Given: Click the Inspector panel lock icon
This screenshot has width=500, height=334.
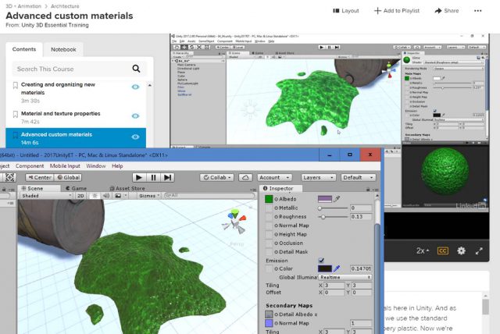Looking at the screenshot, I should point(368,189).
